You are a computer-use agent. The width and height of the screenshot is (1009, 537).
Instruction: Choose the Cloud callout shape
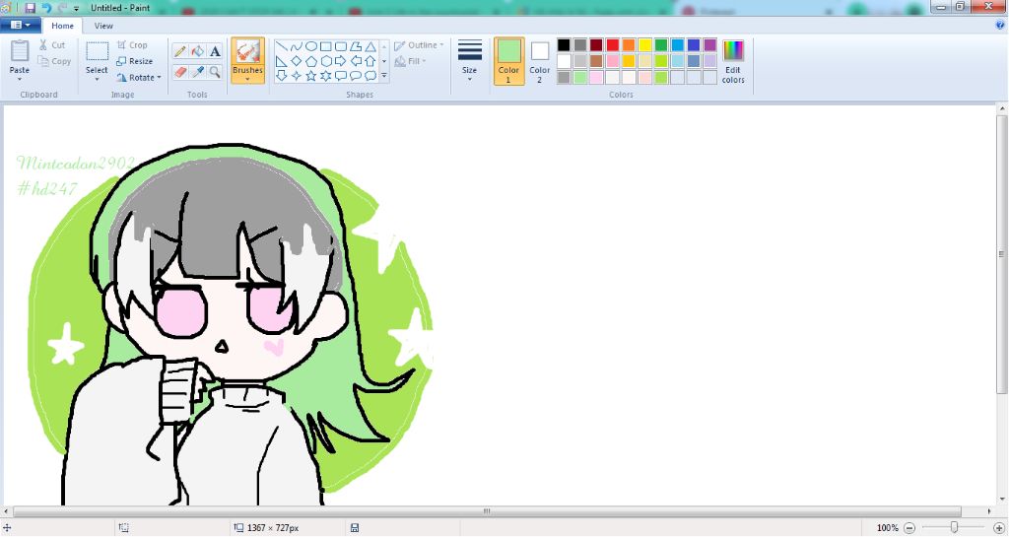pos(370,75)
